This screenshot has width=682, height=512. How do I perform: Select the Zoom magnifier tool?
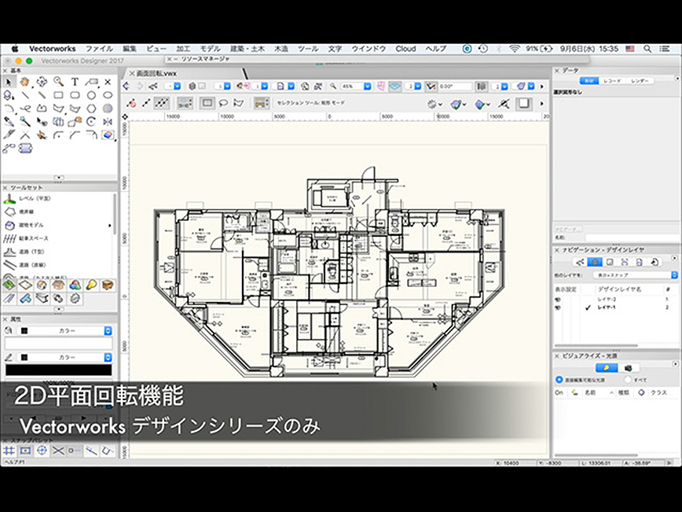coord(58,82)
